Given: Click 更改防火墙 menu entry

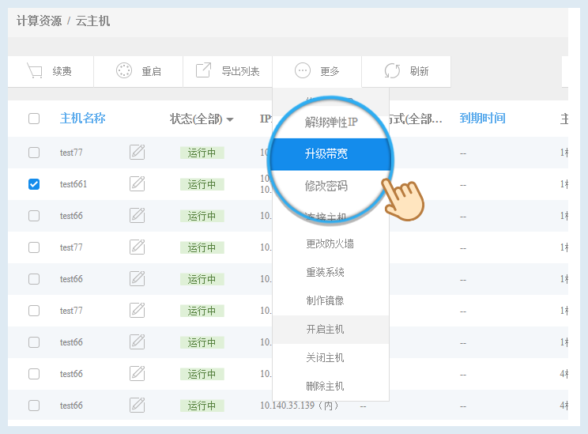Looking at the screenshot, I should pos(330,243).
